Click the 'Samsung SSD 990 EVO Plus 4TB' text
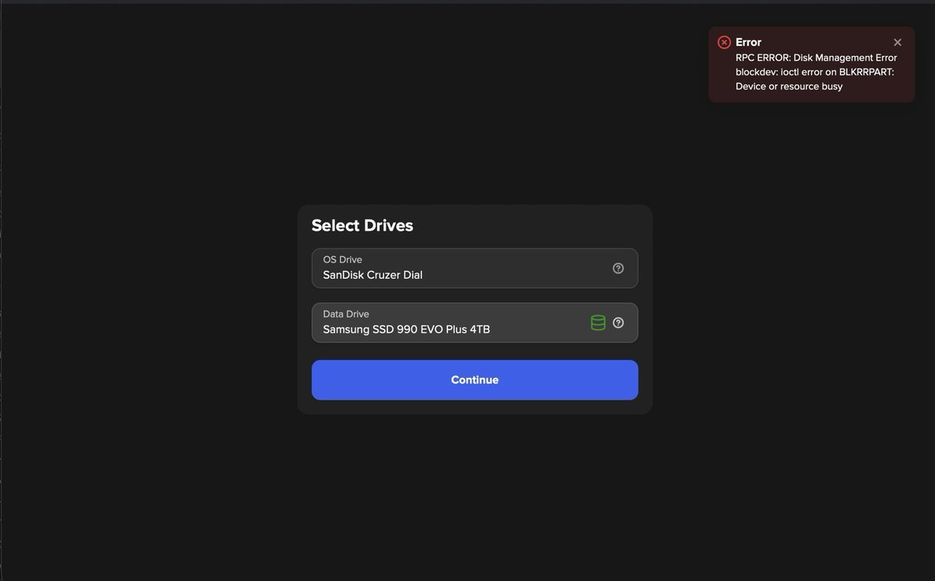This screenshot has width=935, height=581. [406, 329]
